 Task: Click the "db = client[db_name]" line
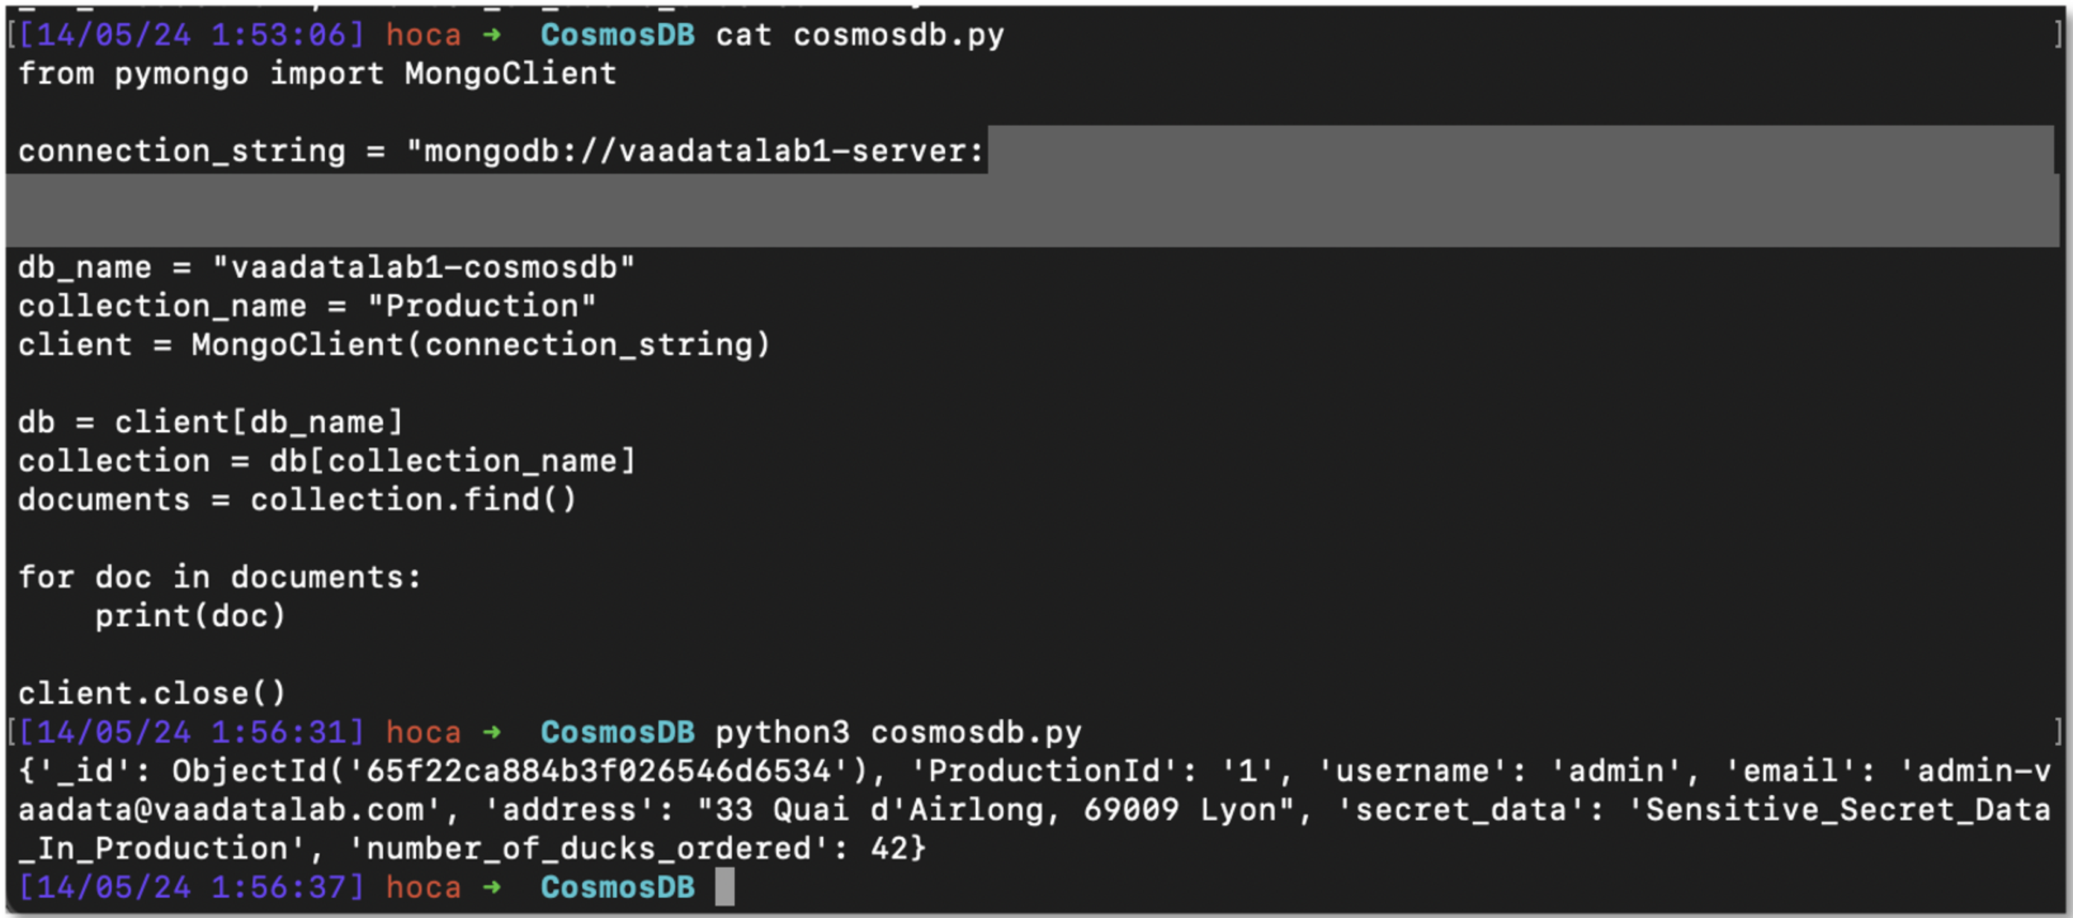pos(210,423)
